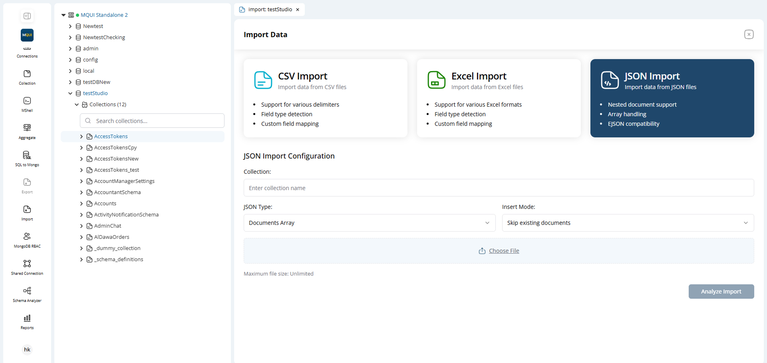The width and height of the screenshot is (767, 363).
Task: Open MShell from the sidebar
Action: coord(27,104)
